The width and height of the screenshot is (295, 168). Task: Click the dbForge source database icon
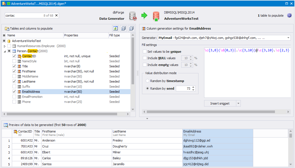tap(133, 16)
